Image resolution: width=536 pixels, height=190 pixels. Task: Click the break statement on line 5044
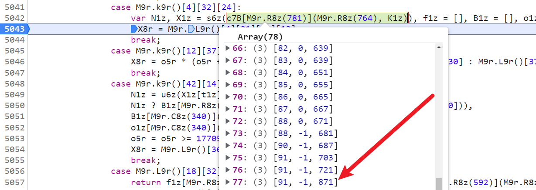(x=143, y=40)
